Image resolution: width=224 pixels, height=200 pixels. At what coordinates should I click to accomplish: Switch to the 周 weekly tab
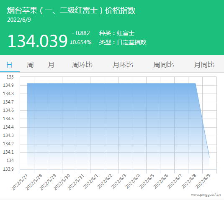30,65
